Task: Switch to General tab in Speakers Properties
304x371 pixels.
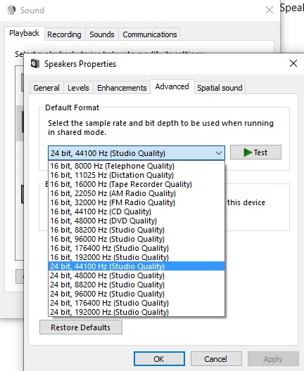Action: pyautogui.click(x=46, y=88)
